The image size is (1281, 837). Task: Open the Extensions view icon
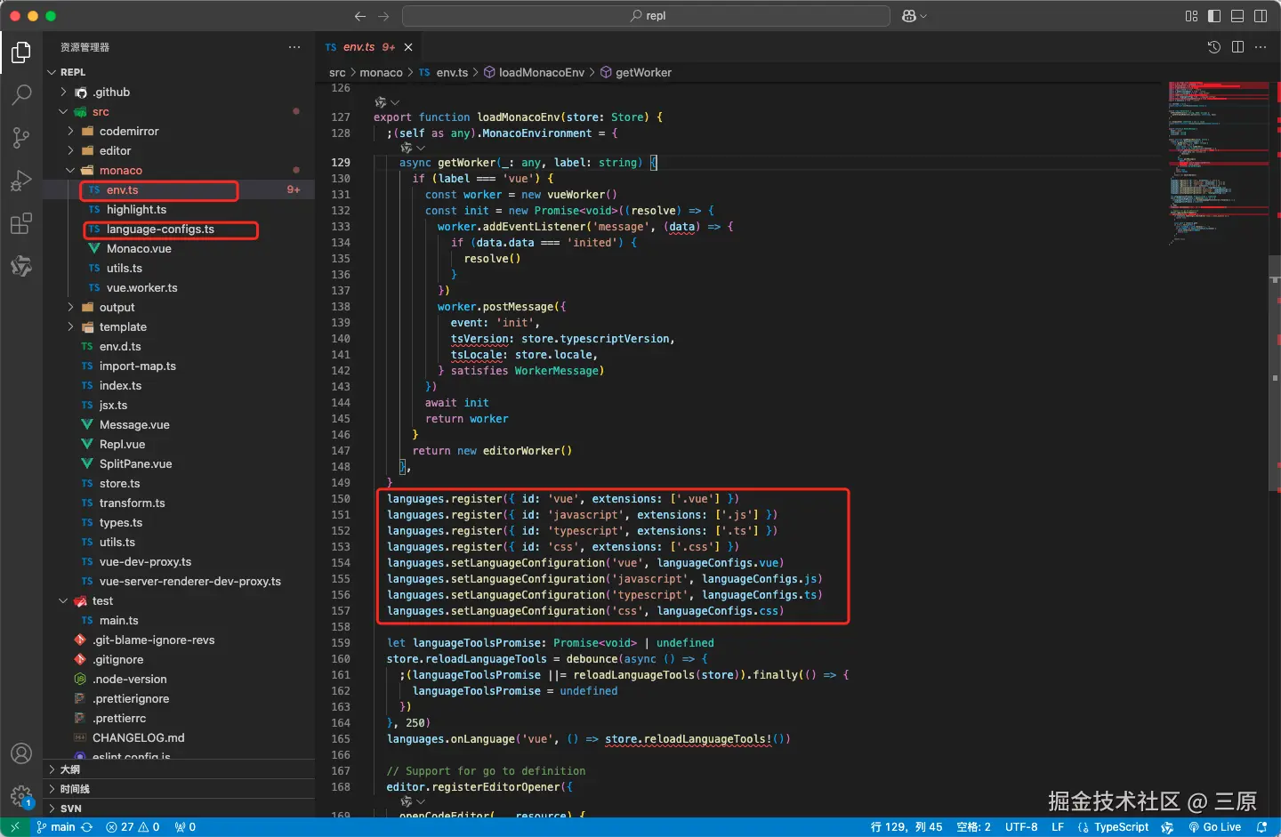pyautogui.click(x=21, y=223)
